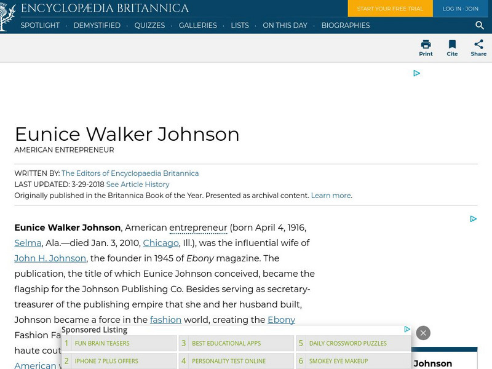Viewport: 492px width, 369px height.
Task: Click Start Your Free Trial
Action: point(390,9)
